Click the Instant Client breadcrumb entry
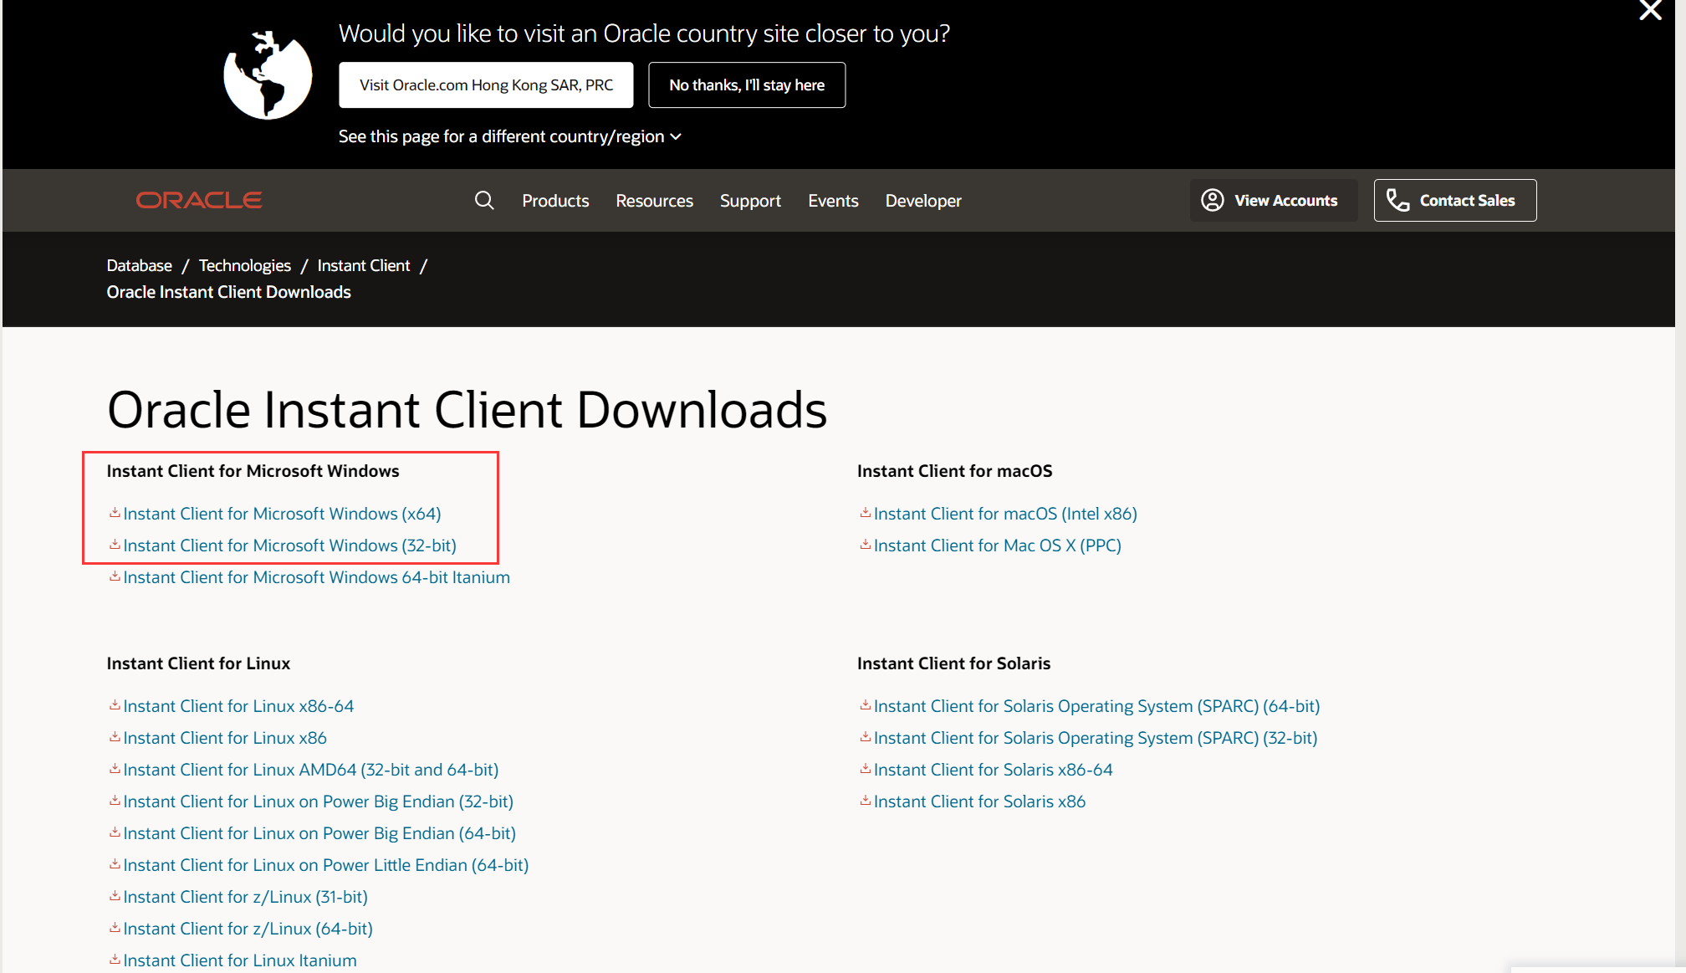Screen dimensions: 1686x973 click(x=363, y=265)
